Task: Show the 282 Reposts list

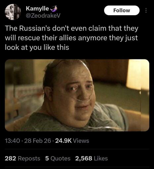Action: coord(22,158)
